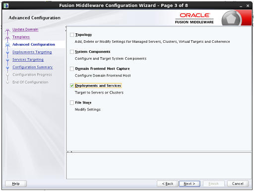The height and width of the screenshot is (191, 254).
Task: Click 'Configure Domain Frontend Host' text
Action: point(103,76)
